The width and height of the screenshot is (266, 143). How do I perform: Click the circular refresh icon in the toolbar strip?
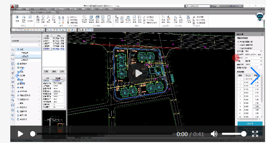pos(92,30)
